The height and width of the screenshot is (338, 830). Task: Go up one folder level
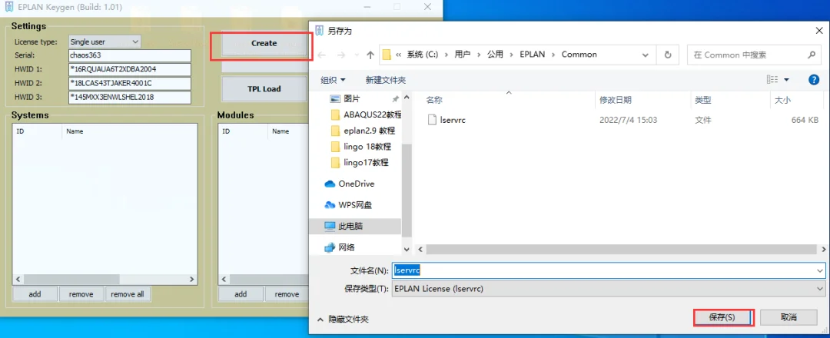pyautogui.click(x=370, y=55)
